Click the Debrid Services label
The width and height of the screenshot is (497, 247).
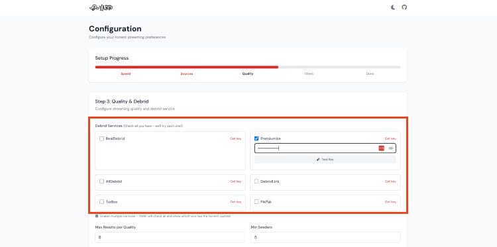click(109, 126)
